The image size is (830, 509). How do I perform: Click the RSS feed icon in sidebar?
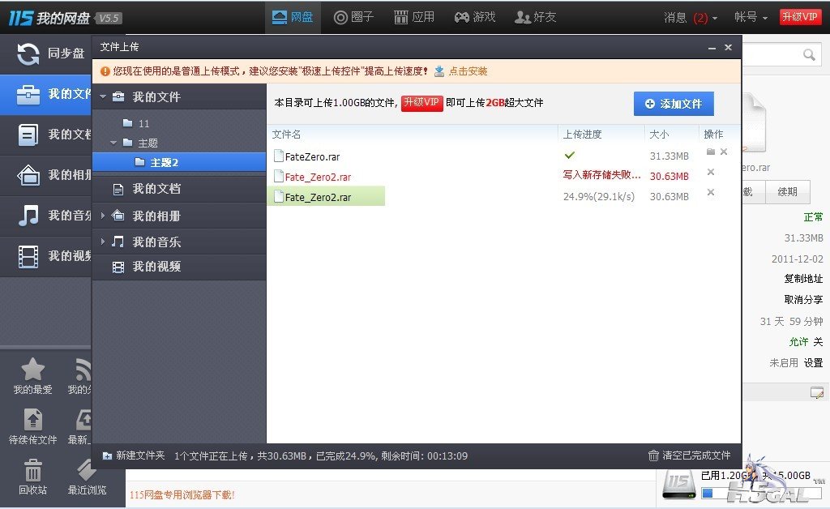click(x=83, y=370)
